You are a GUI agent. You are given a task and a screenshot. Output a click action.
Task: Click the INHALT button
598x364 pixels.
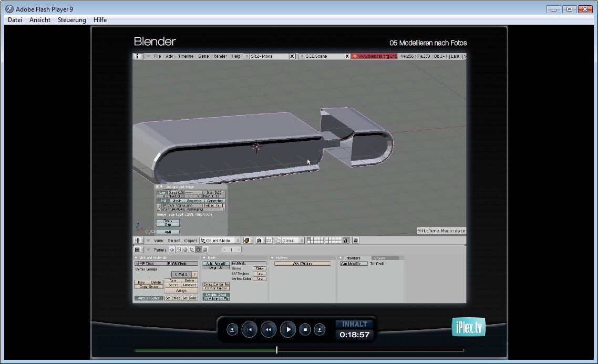click(x=354, y=324)
